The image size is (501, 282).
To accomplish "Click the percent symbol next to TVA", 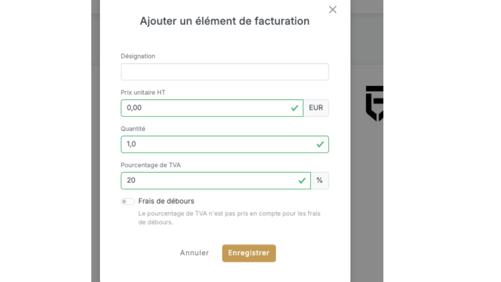I will click(320, 180).
